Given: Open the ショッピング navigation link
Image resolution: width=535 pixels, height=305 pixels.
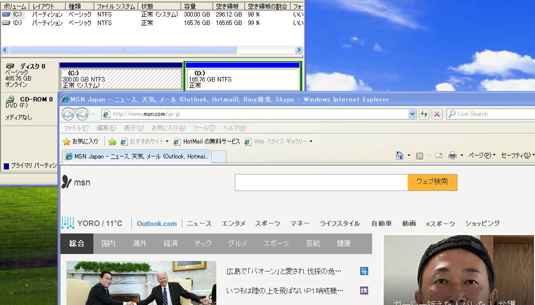Looking at the screenshot, I should pyautogui.click(x=482, y=223).
